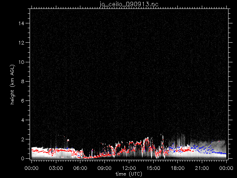Click the 8 km height tick label
Image resolution: width=237 pixels, height=178 pixels.
[23, 81]
